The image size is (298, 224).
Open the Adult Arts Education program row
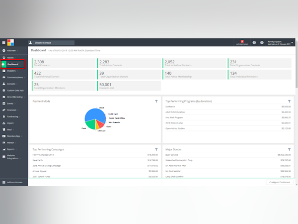pyautogui.click(x=228, y=112)
